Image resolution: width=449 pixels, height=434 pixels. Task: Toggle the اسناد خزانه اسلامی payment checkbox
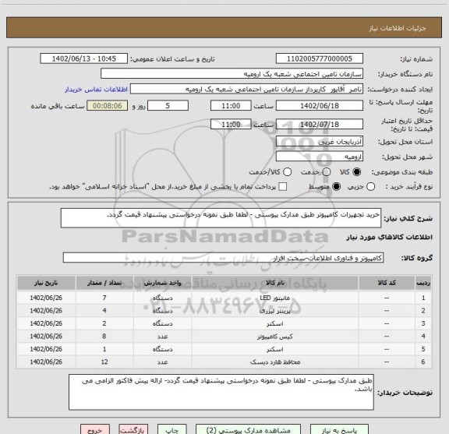pyautogui.click(x=283, y=187)
